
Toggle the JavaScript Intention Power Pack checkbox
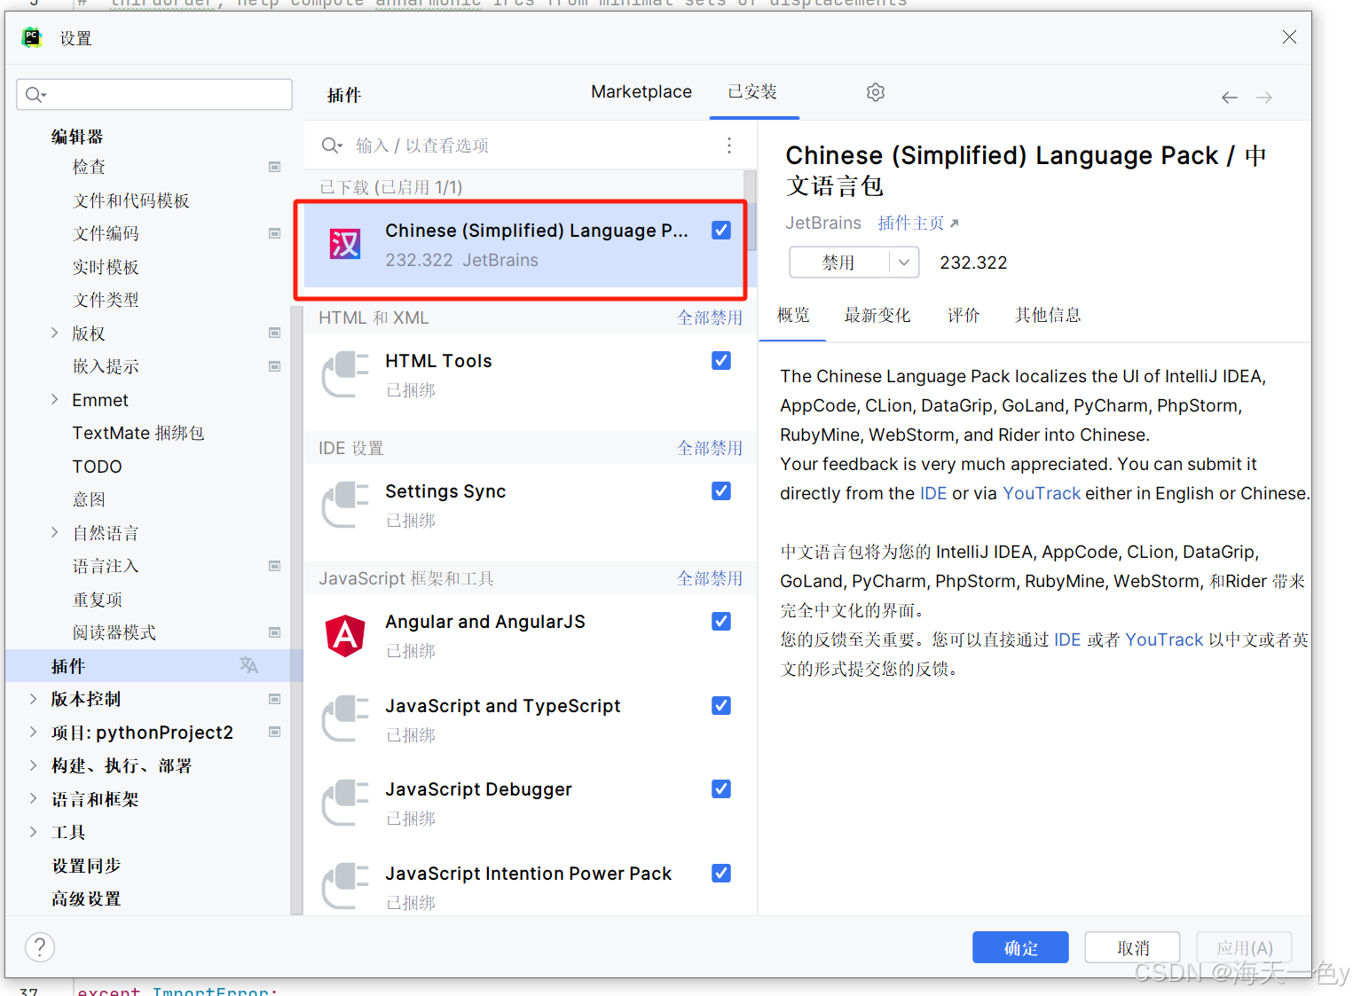[721, 874]
